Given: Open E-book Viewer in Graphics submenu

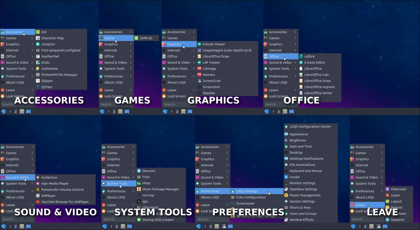Looking at the screenshot, I should coord(227,44).
